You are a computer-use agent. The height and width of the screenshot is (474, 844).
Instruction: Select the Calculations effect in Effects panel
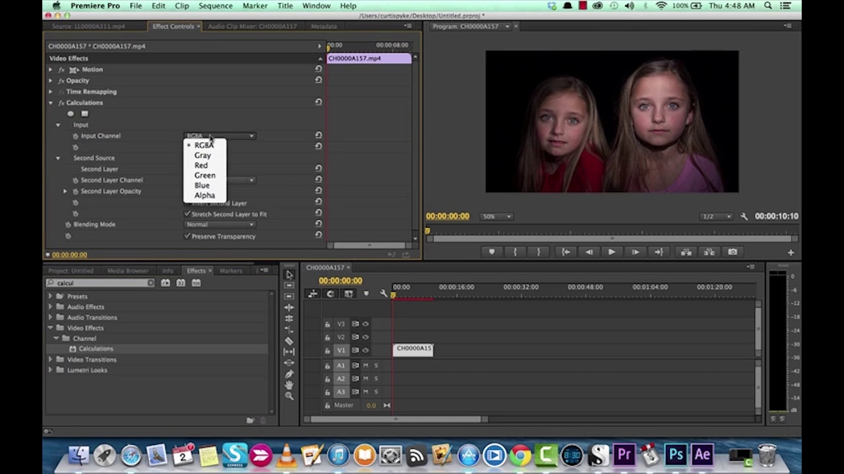(96, 349)
